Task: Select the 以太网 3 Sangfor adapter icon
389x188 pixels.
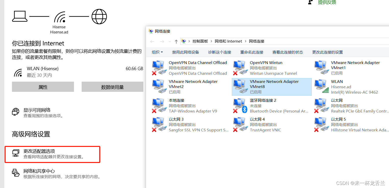Action: pos(159,124)
